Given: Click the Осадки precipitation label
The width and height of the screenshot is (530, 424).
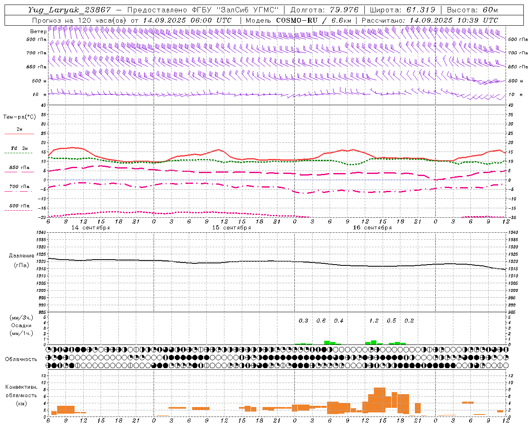Looking at the screenshot, I should [x=22, y=325].
